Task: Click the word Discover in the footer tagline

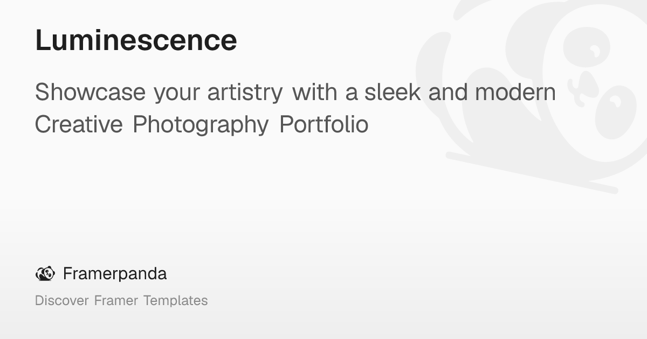Action: [61, 300]
